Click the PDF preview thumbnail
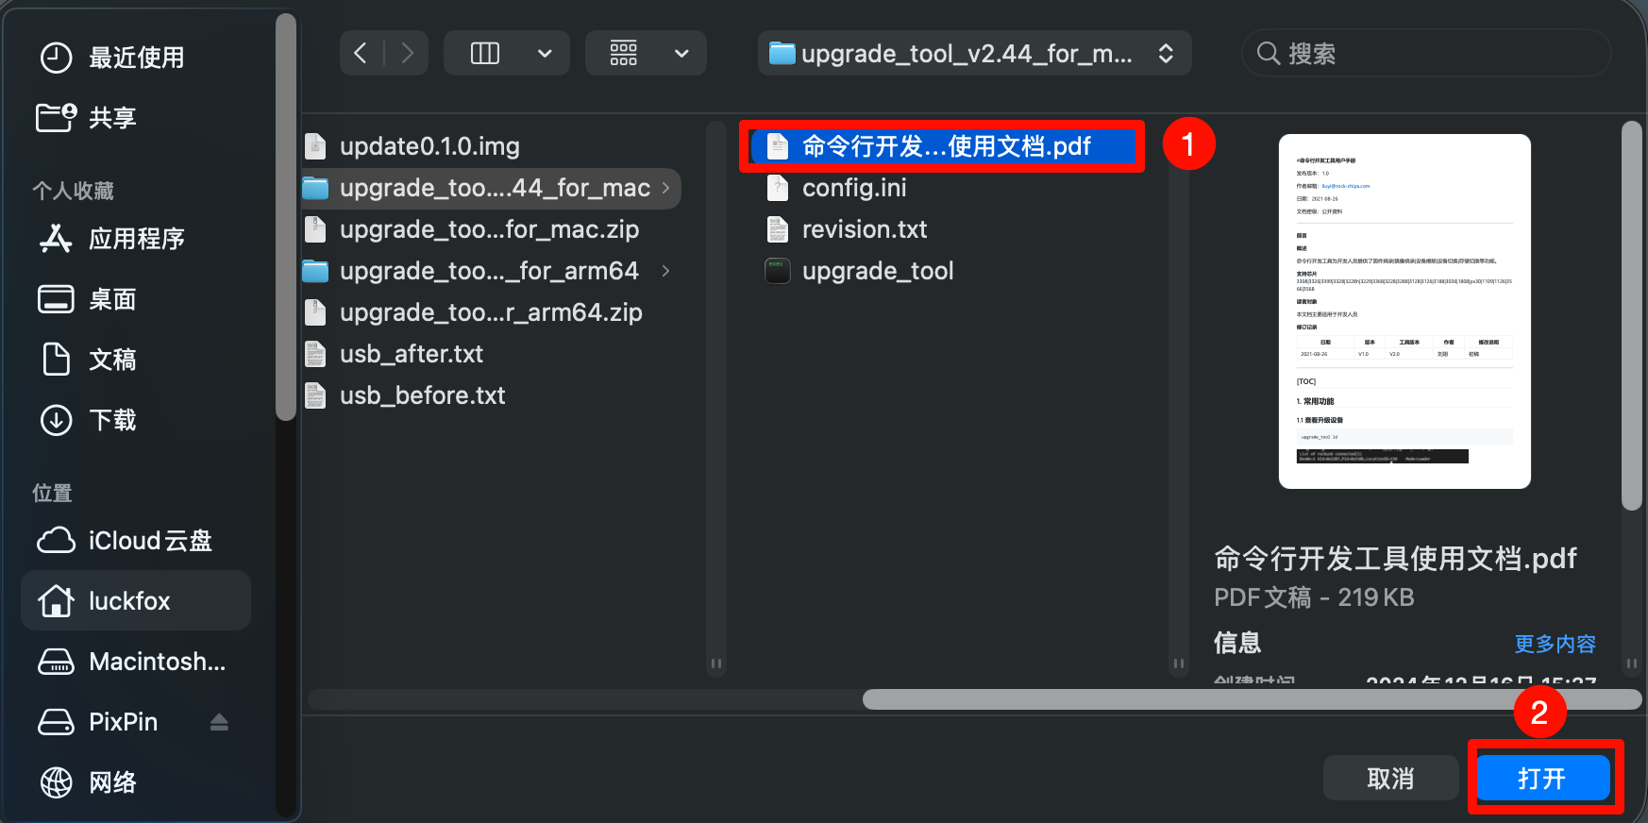This screenshot has height=823, width=1648. [1404, 311]
